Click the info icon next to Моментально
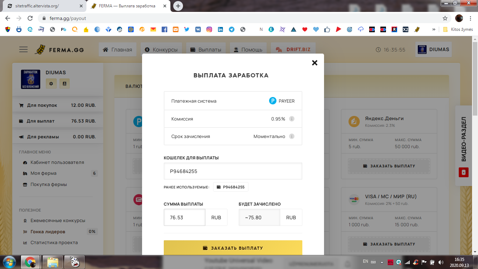Screen dimensions: 478x269 [x=292, y=136]
